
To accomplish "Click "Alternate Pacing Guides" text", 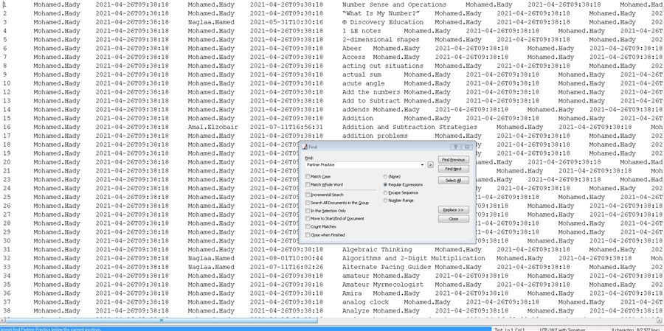I will coord(387,267).
